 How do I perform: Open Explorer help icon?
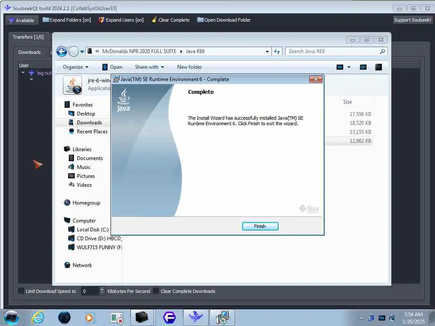click(379, 67)
